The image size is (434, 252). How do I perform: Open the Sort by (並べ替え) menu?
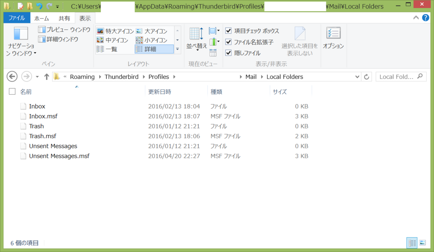[197, 39]
